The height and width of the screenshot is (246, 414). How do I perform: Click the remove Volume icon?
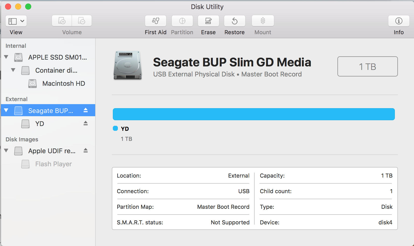[x=82, y=21]
